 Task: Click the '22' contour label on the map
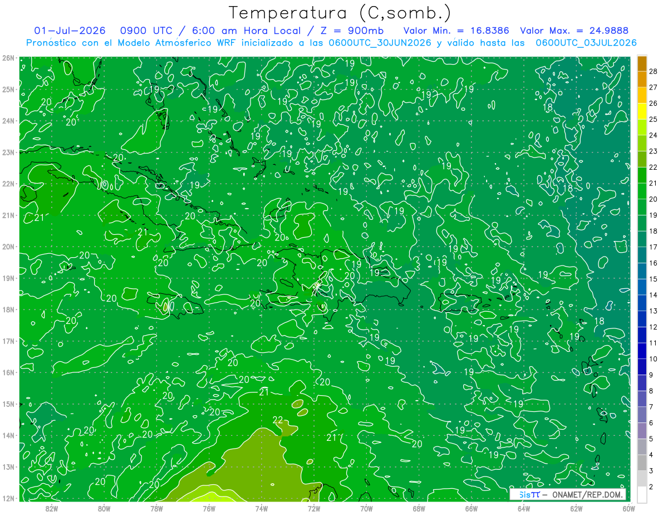(278, 420)
